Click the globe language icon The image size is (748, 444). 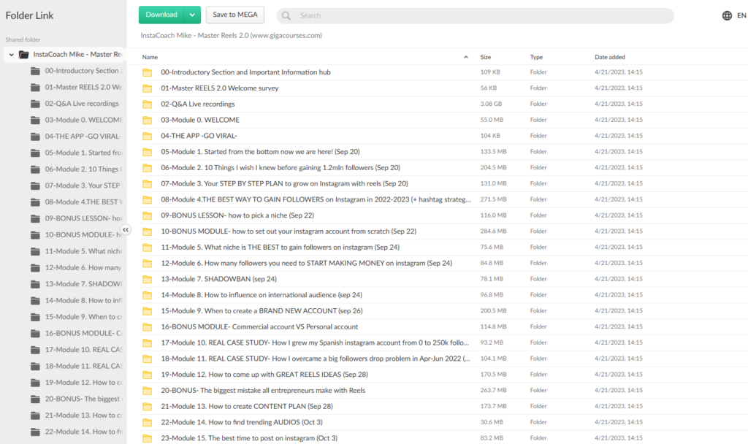pos(727,15)
